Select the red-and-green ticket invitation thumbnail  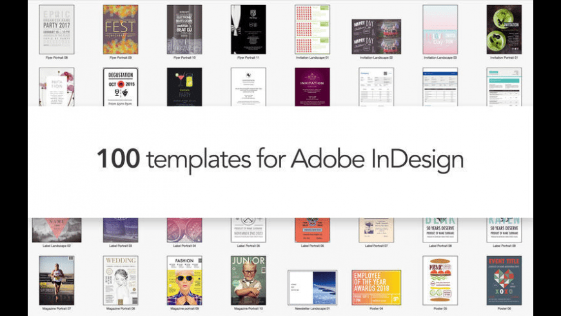(x=312, y=30)
